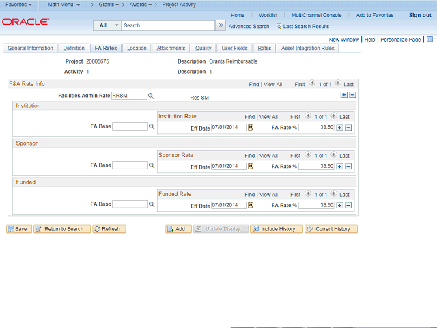The image size is (437, 328).
Task: Open the User Fields tab
Action: pos(234,48)
